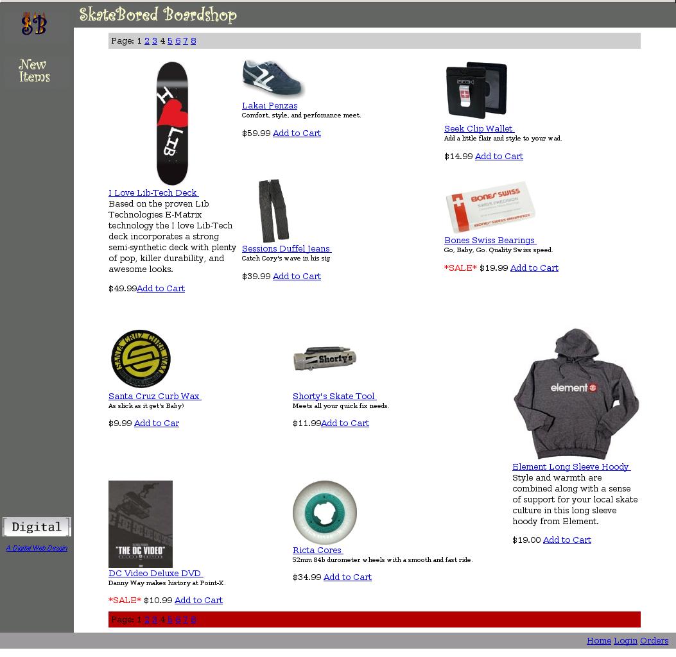Add the $11.99 Shorty's Skate Tool to cart
Screen dimensions: 676x657
[345, 423]
